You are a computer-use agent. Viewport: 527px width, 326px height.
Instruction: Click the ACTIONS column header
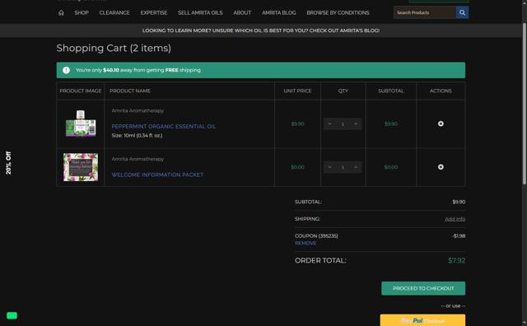pos(441,91)
